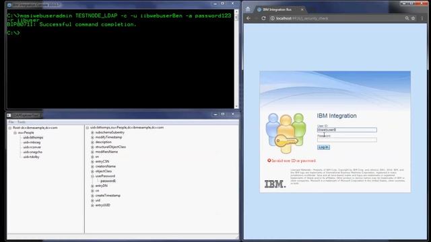Minimize the IBM Integration Console window

pyautogui.click(x=215, y=4)
